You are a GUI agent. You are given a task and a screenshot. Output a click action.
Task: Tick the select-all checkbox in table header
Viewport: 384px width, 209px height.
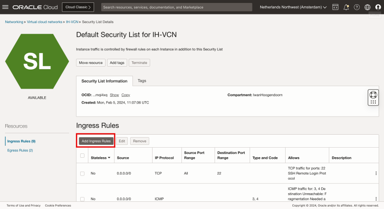(82, 155)
